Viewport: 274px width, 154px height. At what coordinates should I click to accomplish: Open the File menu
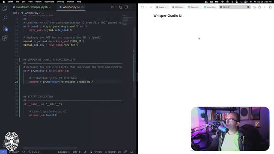point(18,2)
